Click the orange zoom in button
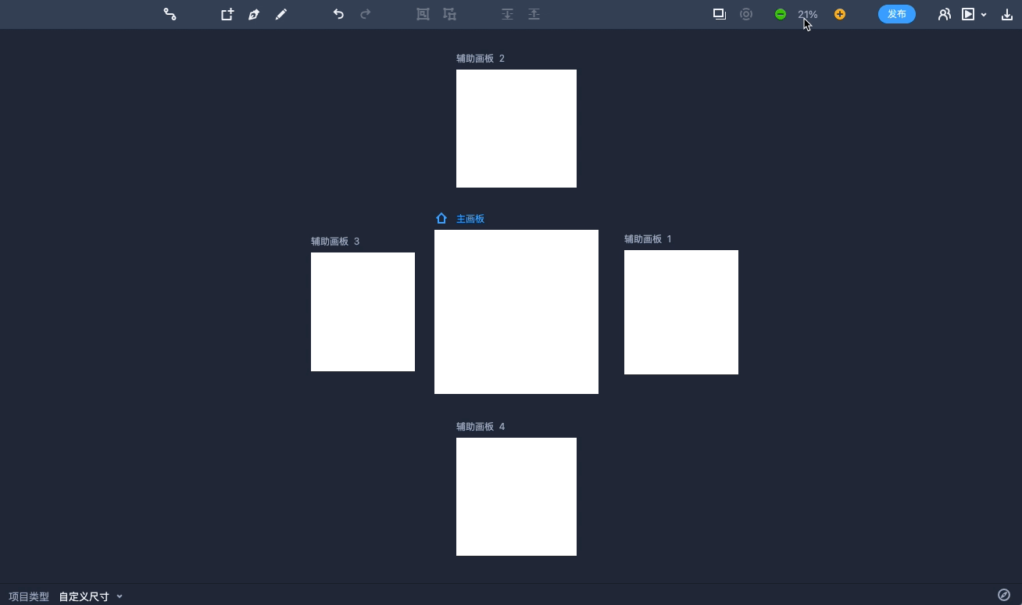1022x605 pixels. tap(839, 14)
